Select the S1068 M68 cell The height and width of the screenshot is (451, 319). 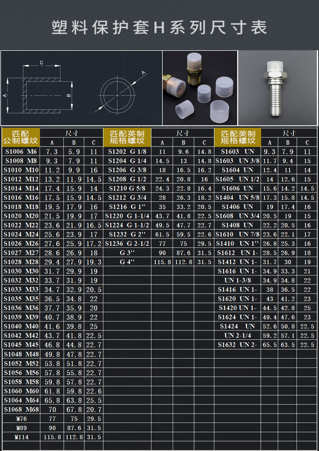tap(21, 409)
